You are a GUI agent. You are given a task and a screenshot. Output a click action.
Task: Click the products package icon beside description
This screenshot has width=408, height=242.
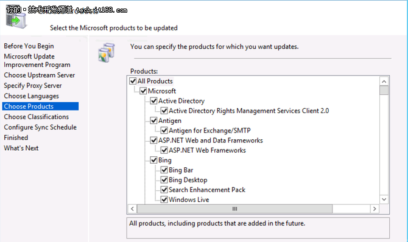[107, 52]
